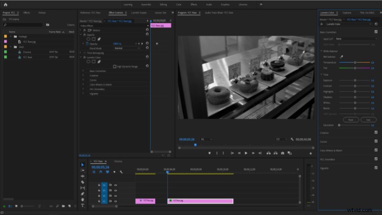Click the Temperature slider handle
382x215 pixels.
coord(355,63)
